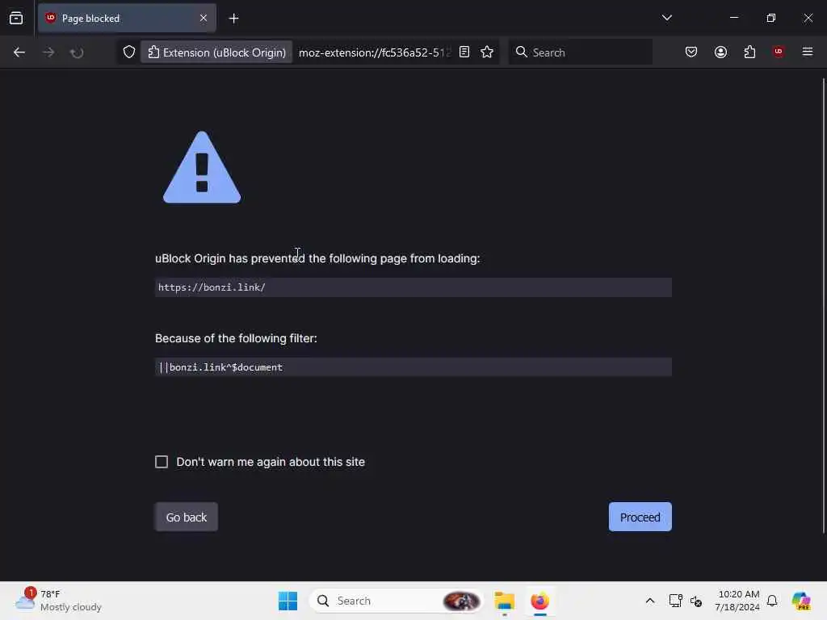Open the weather widget showing 78°F
The height and width of the screenshot is (620, 827).
pos(58,601)
